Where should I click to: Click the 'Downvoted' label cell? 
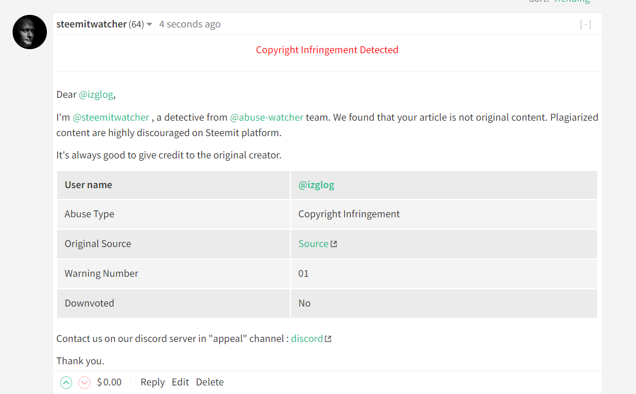(x=174, y=303)
